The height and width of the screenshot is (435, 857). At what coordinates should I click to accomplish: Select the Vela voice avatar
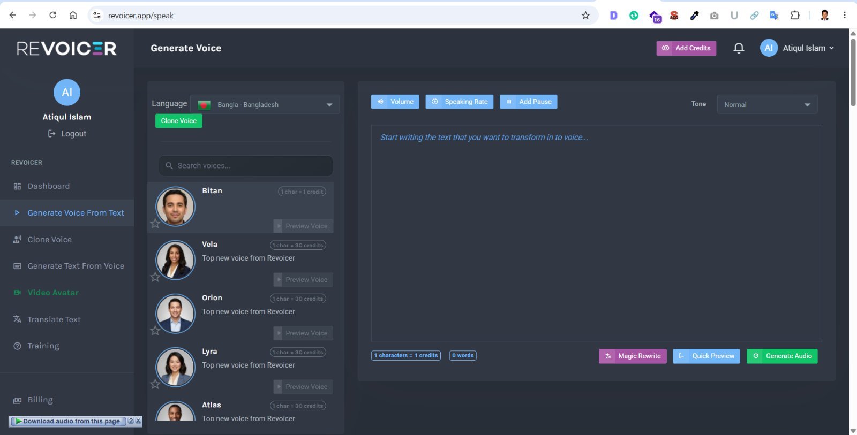click(175, 260)
